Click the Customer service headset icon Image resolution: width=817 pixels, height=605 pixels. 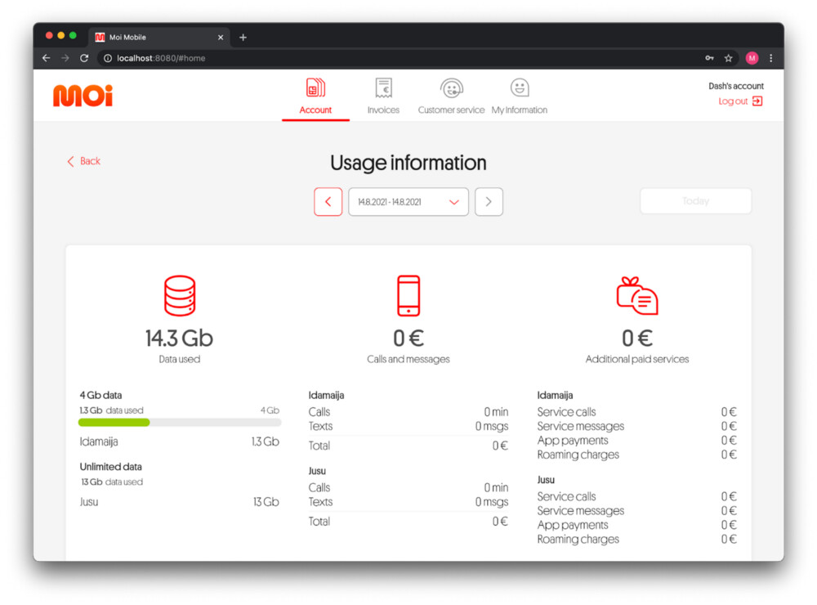point(451,88)
